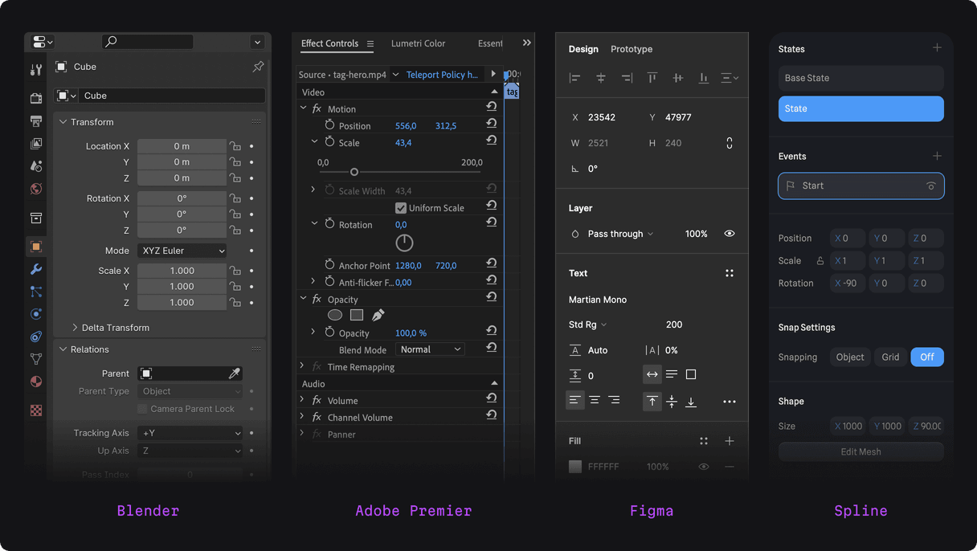
Task: Select Figma's center text alignment icon
Action: (595, 400)
